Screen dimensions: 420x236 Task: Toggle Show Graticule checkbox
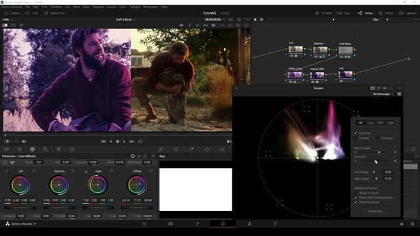(x=356, y=202)
